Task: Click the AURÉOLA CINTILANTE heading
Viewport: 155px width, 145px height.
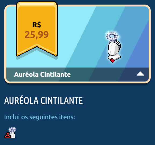Action: (44, 100)
